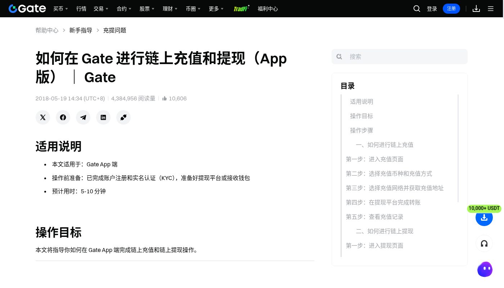Go to 充提问题 in the breadcrumb
The width and height of the screenshot is (504, 288).
point(114,30)
